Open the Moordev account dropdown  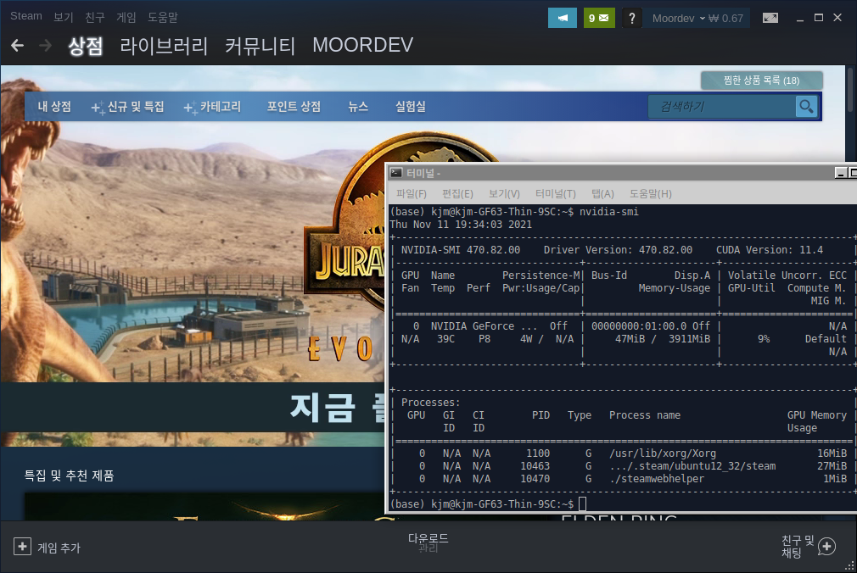pos(678,19)
